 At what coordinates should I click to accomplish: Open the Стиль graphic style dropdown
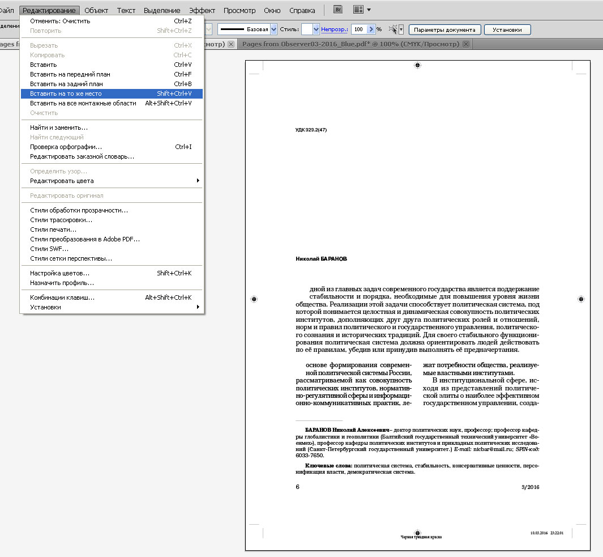(316, 29)
